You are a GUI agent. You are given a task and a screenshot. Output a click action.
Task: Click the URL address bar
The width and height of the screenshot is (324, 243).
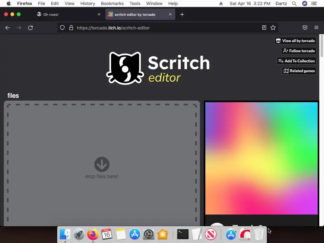pos(167,28)
